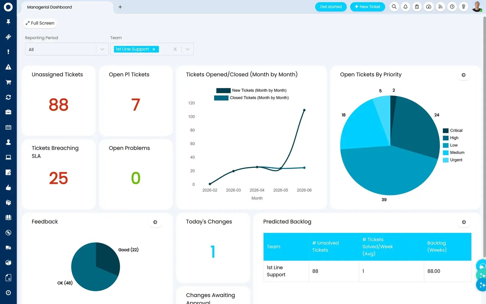The width and height of the screenshot is (486, 304).
Task: Open the tickets icon in sidebar
Action: pos(8,37)
